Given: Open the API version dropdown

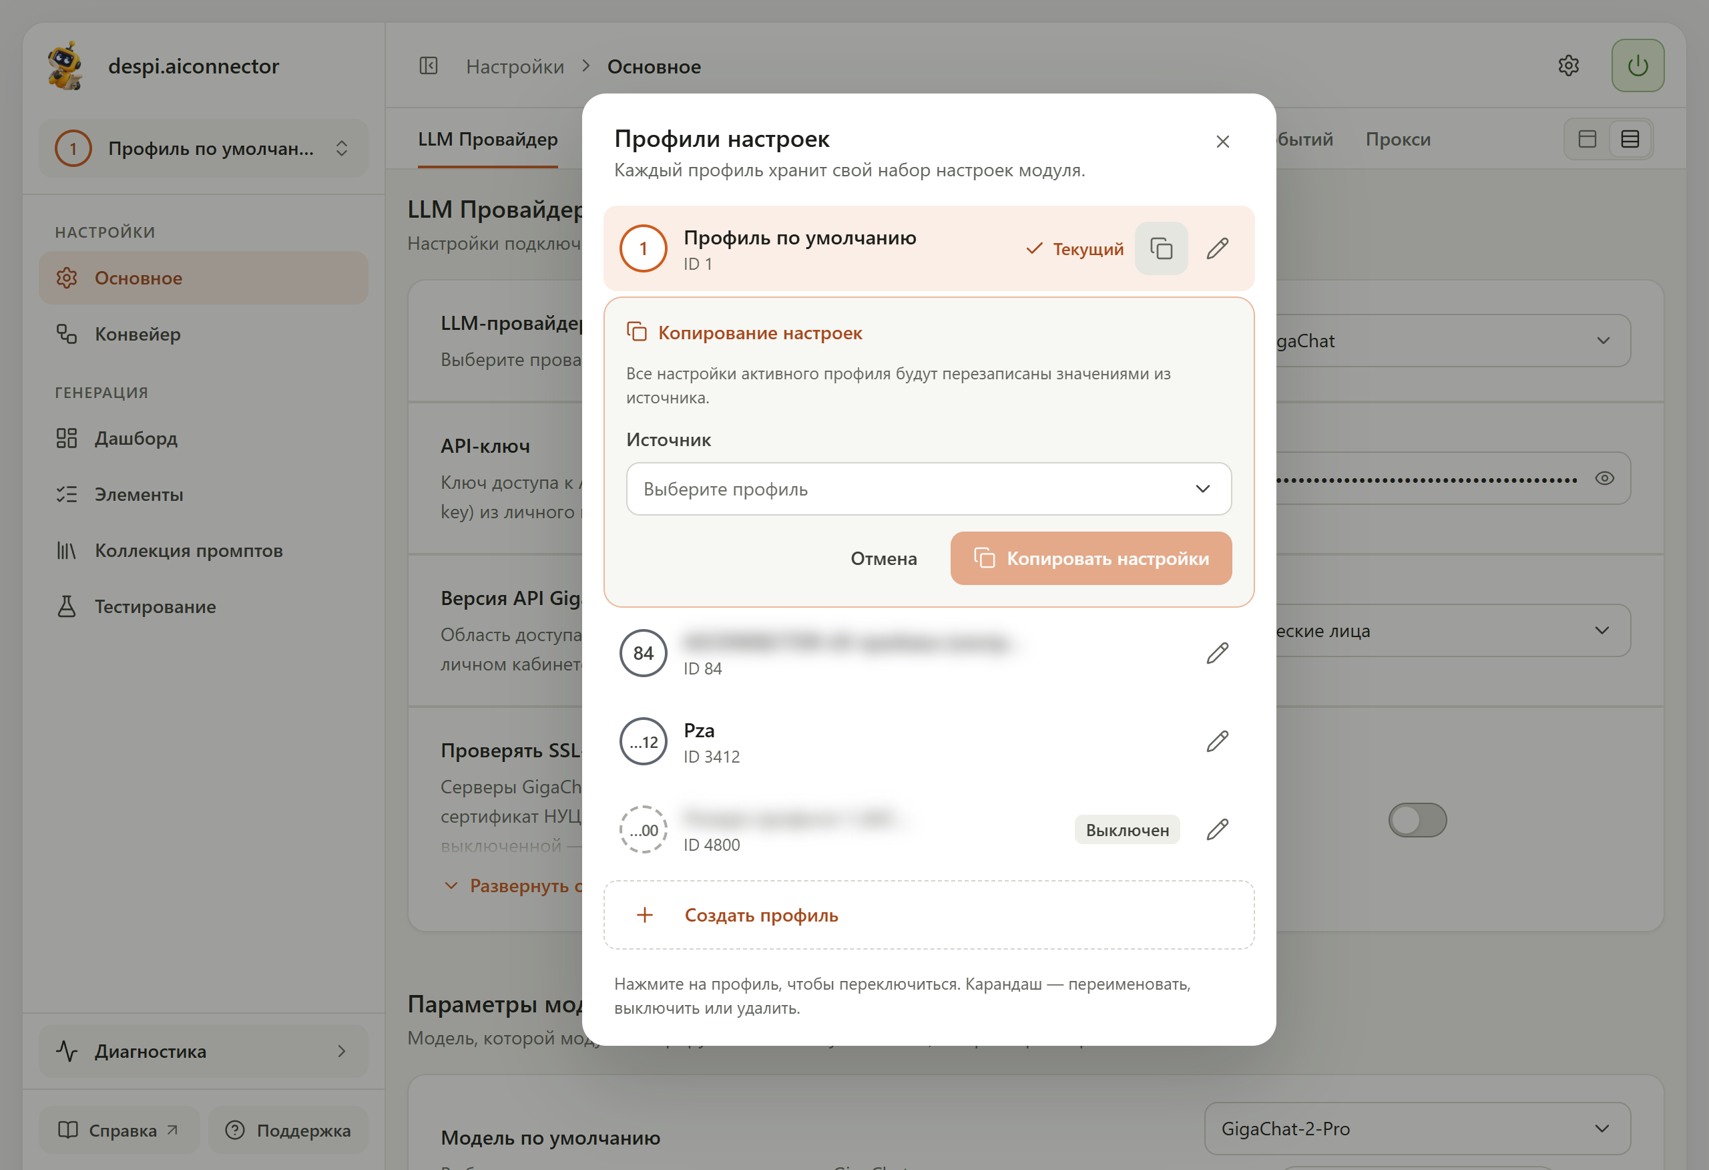Looking at the screenshot, I should 1453,630.
